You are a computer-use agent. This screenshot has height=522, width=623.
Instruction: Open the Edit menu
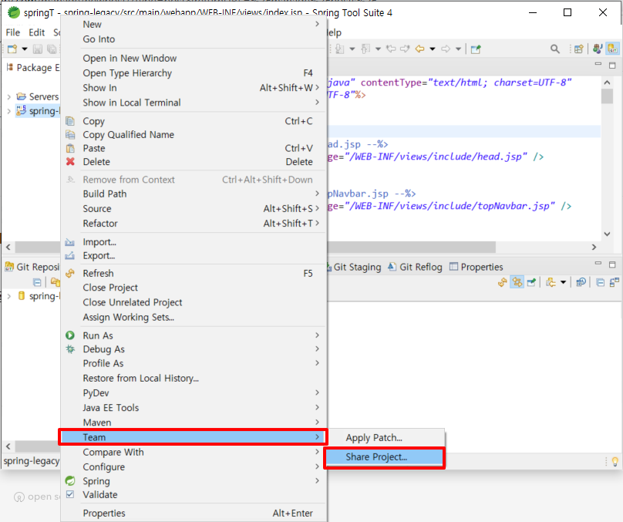36,32
